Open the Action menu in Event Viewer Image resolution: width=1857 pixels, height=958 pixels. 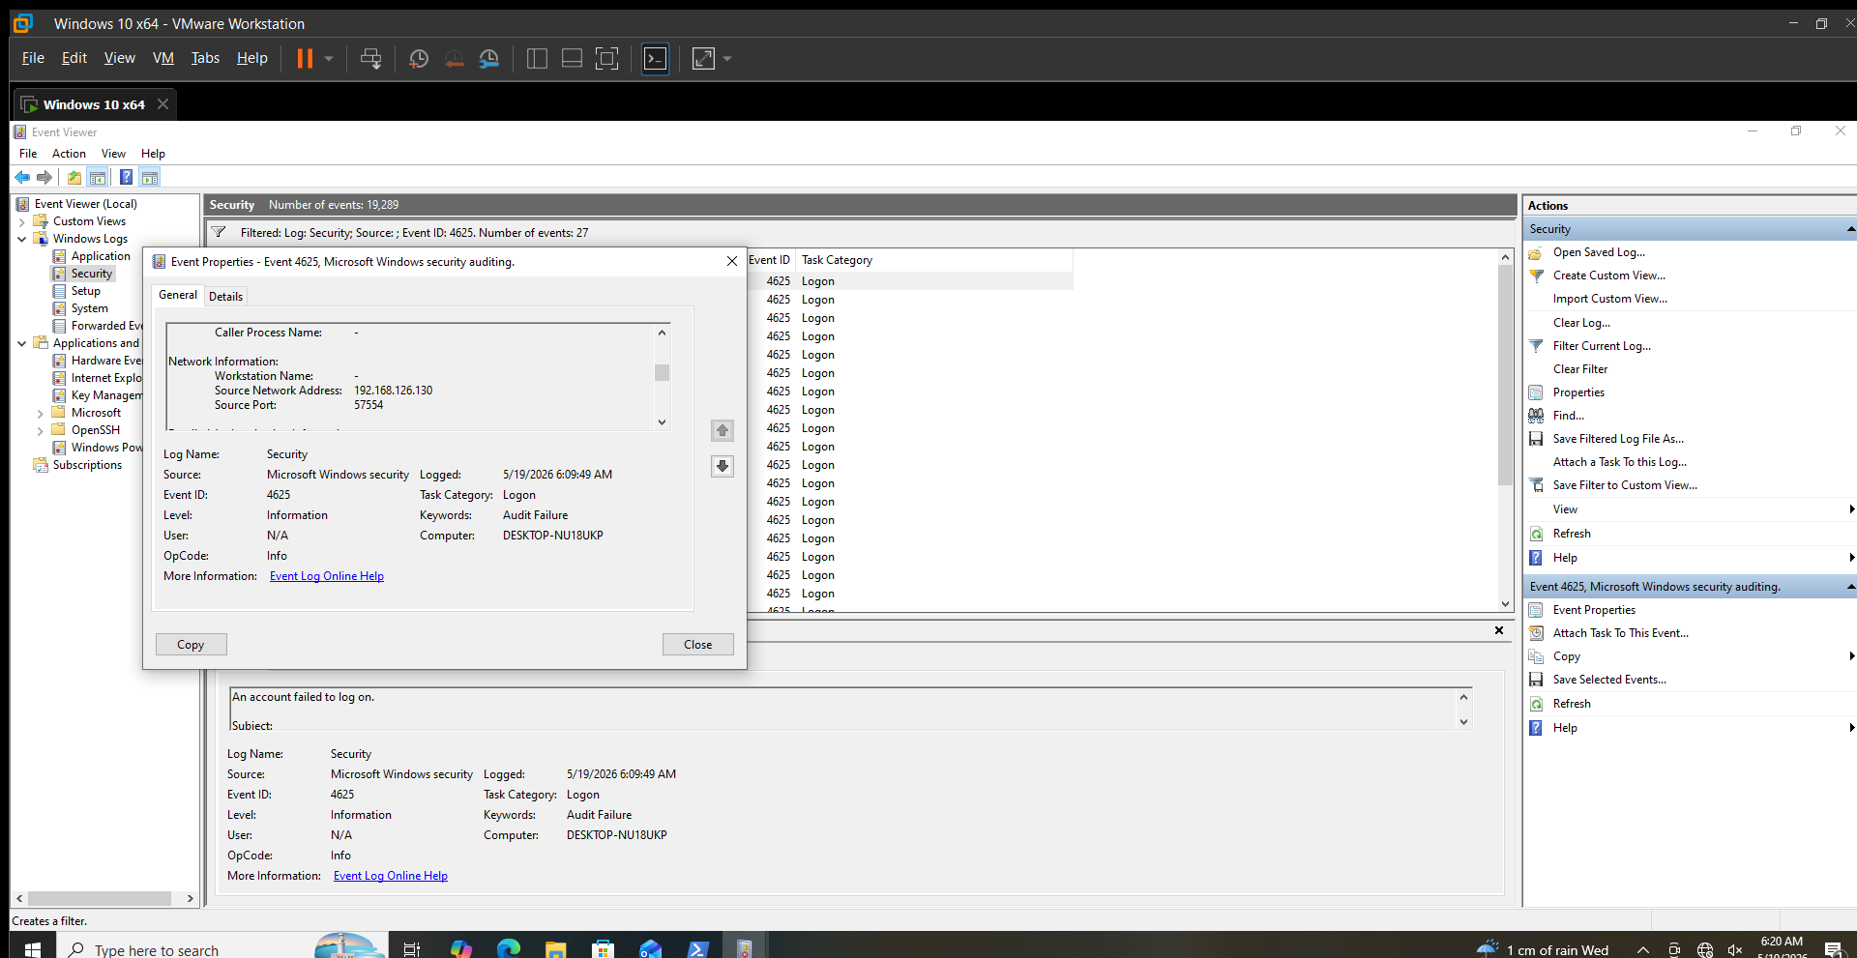[x=69, y=154]
